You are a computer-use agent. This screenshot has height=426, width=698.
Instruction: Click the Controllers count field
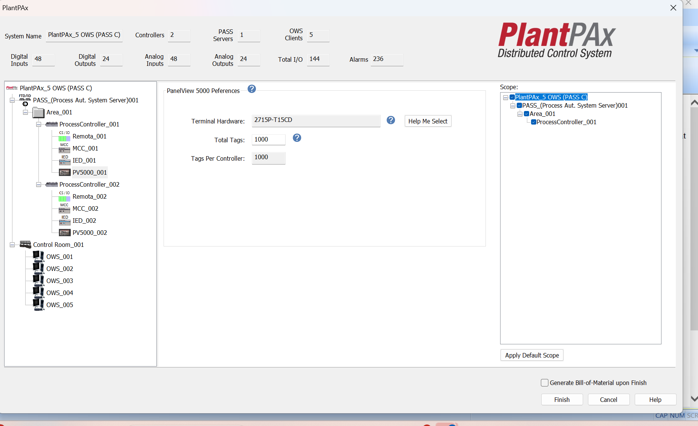179,35
